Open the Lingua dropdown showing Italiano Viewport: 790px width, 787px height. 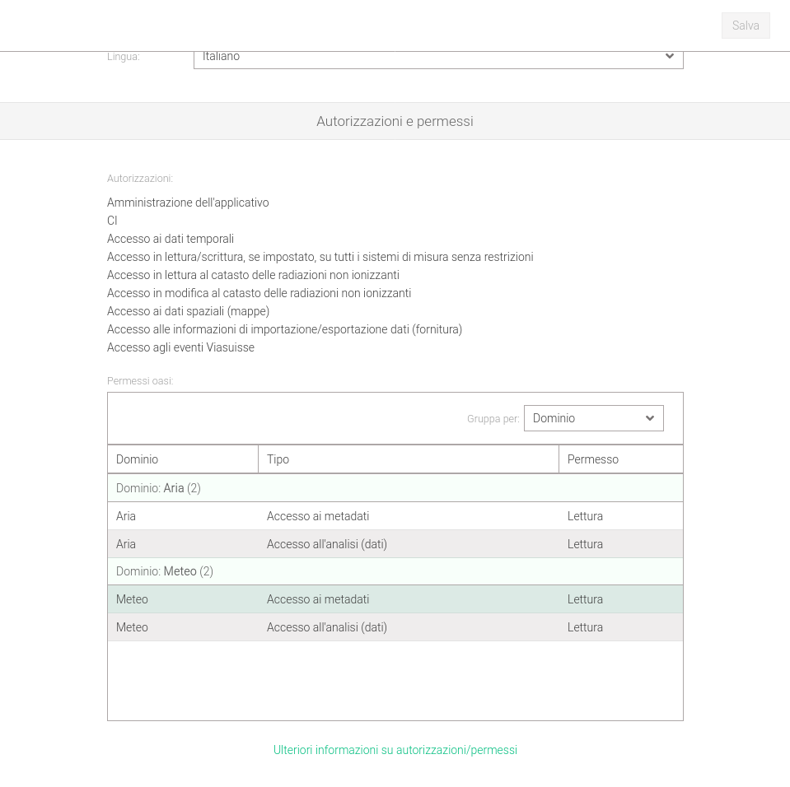coord(428,58)
